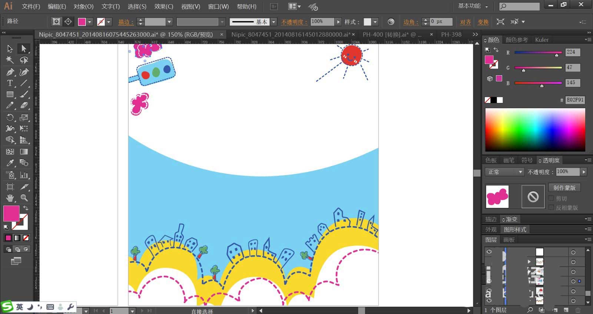Select the Column Graph tool
The width and height of the screenshot is (593, 314).
(x=24, y=175)
